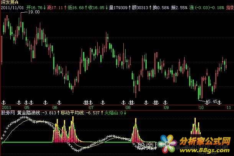This screenshot has height=156, width=234.
Task: Click the 黄金踏浪线:-3.813 indicator value
Action: [x=37, y=113]
